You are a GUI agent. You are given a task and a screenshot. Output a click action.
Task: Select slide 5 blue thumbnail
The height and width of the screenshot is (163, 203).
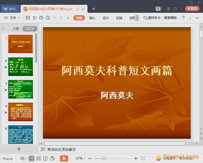[21, 135]
